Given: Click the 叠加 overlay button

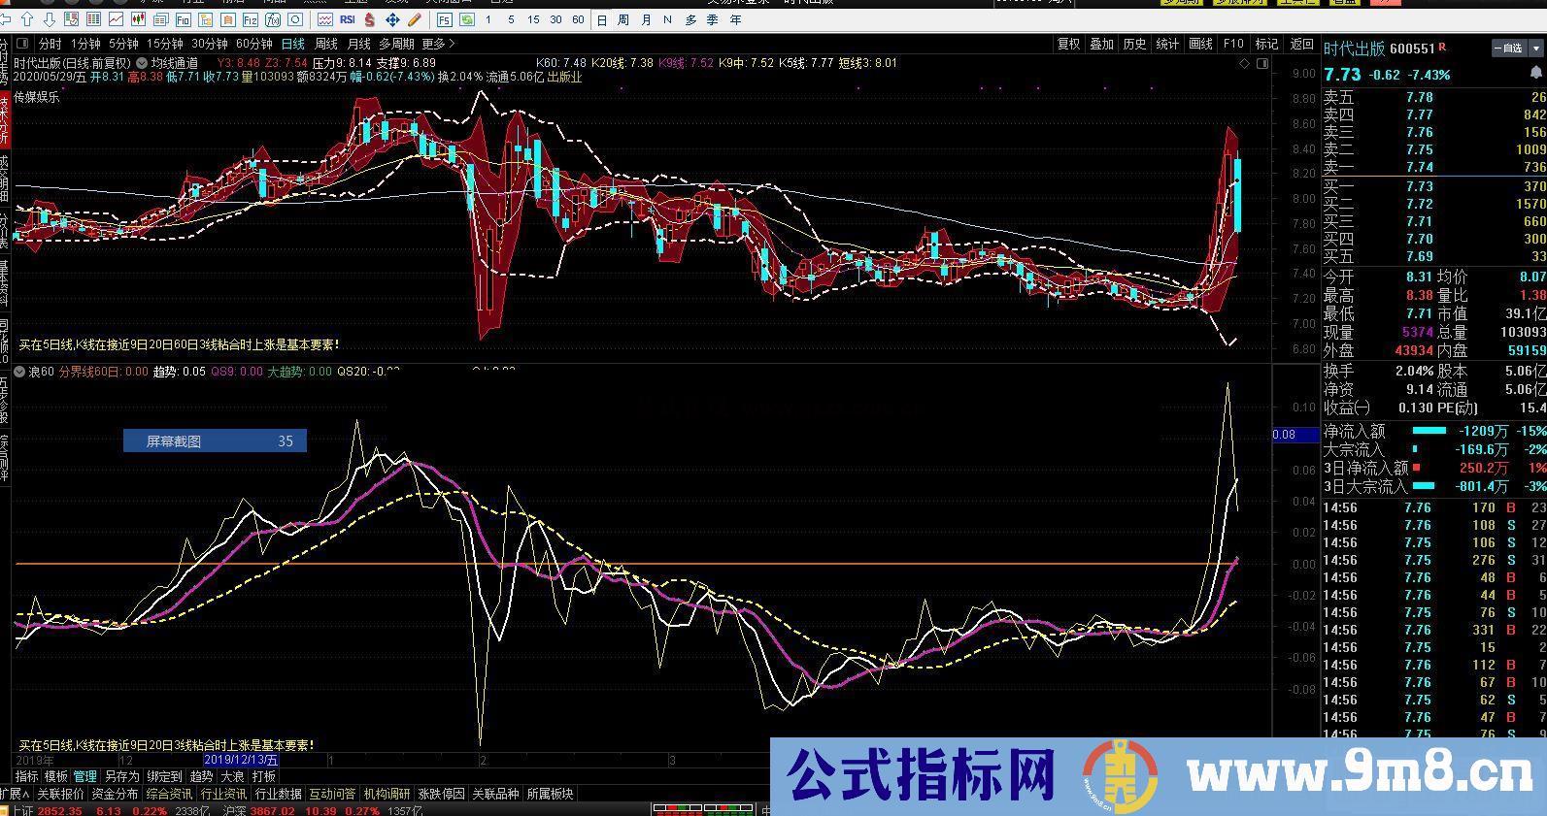Looking at the screenshot, I should pos(1101,44).
